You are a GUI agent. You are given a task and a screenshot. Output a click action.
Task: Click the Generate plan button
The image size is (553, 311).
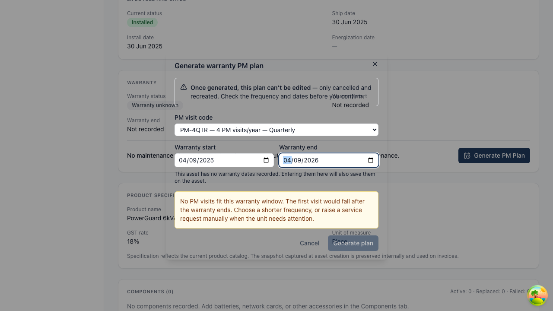coord(353,243)
